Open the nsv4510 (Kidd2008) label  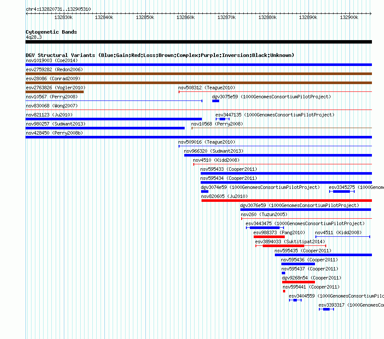click(x=216, y=160)
